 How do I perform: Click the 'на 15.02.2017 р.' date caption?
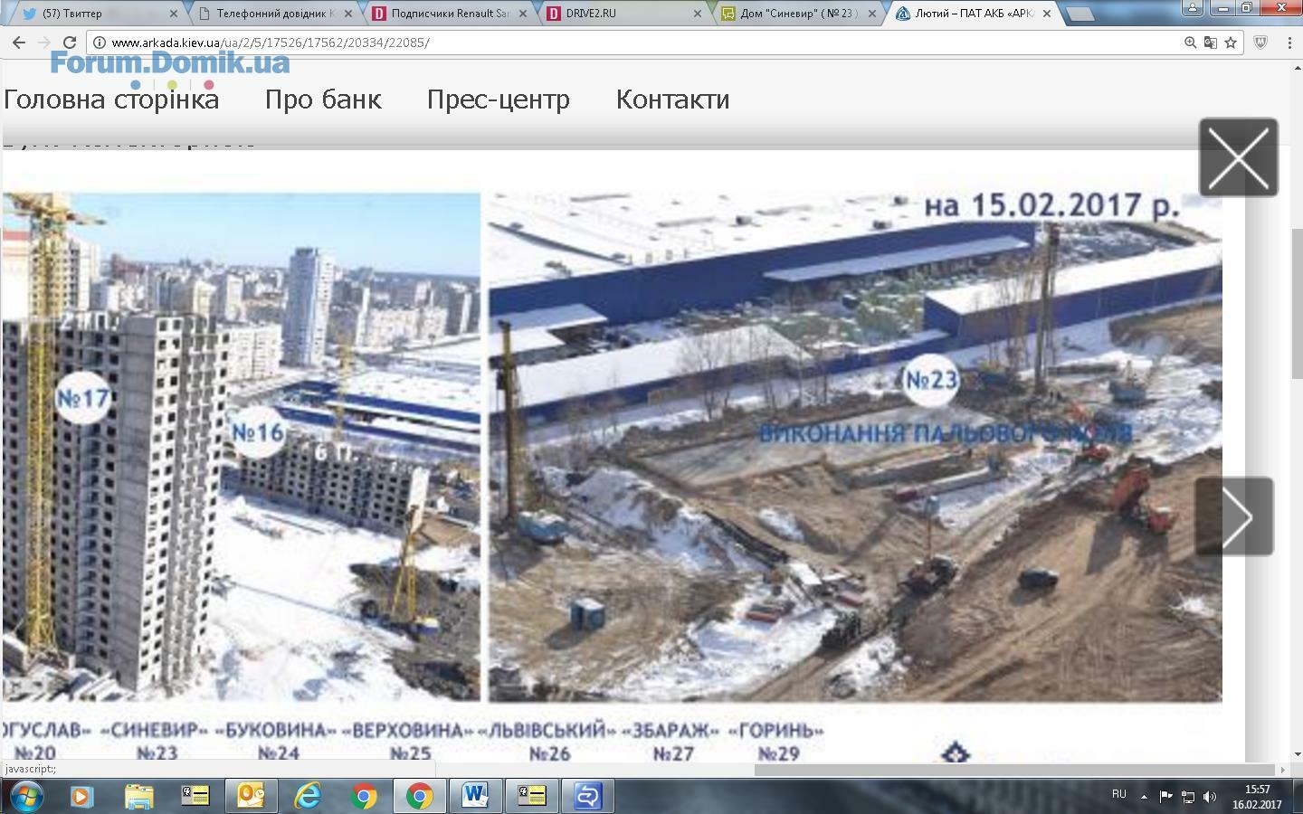coord(1052,205)
